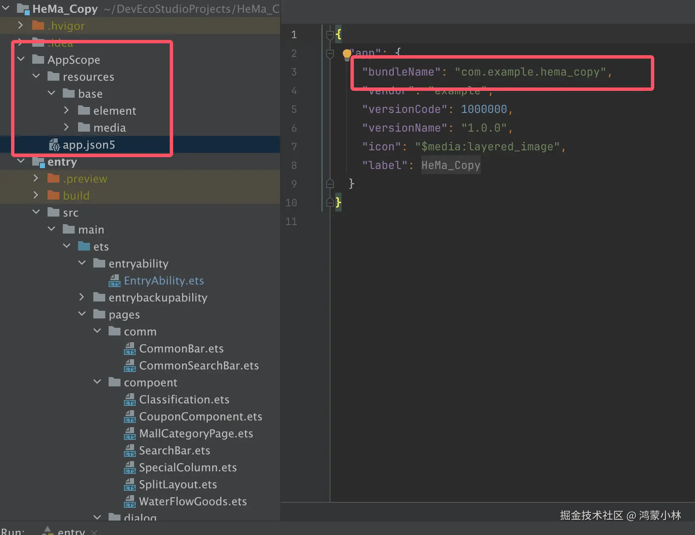Collapse the entry module
Image resolution: width=695 pixels, height=535 pixels.
pyautogui.click(x=21, y=161)
